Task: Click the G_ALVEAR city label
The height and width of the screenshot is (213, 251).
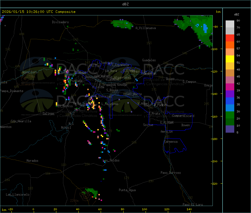Action: tap(167, 123)
